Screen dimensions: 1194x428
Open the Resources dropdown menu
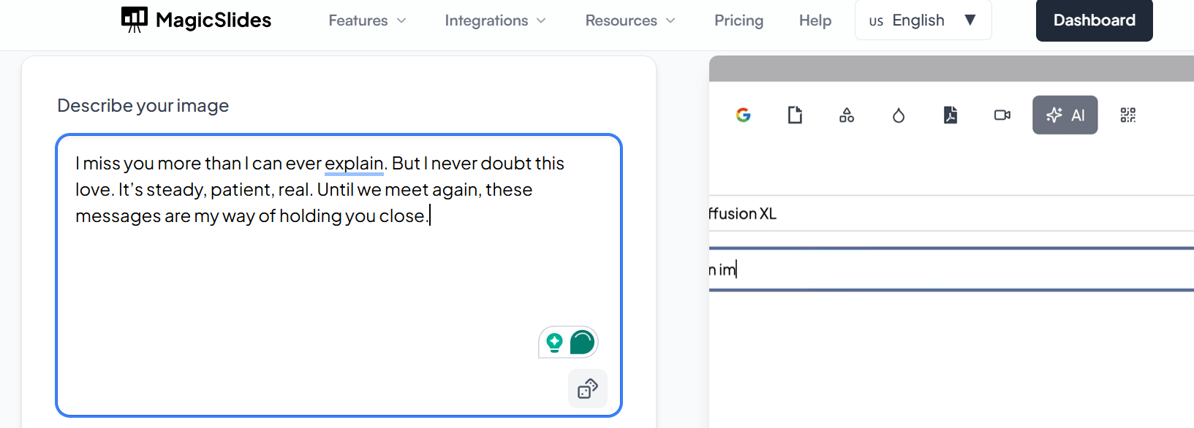(x=630, y=20)
